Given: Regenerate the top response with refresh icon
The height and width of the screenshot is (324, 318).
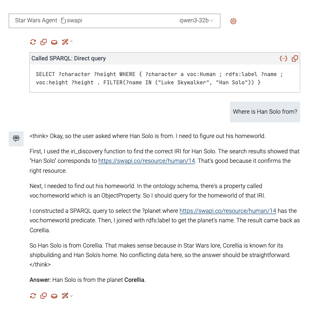Looking at the screenshot, I should pyautogui.click(x=33, y=42).
